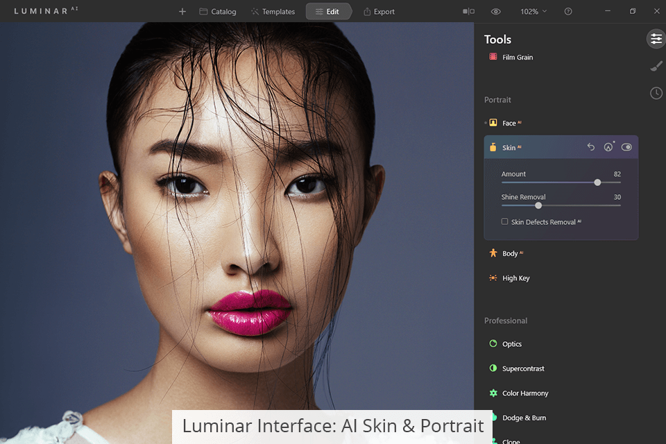Open the Face AI tool

505,123
